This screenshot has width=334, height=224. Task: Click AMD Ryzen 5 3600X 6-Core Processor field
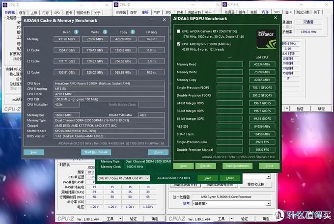(x=231, y=196)
